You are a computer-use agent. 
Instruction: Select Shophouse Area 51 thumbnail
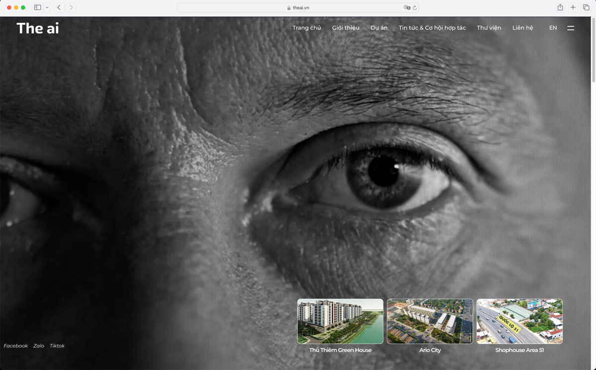[x=520, y=321]
